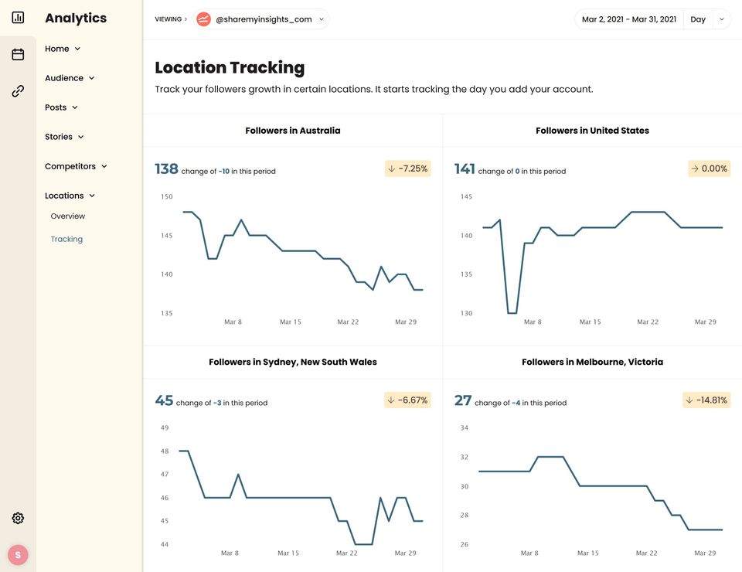Collapse the Locations sidebar section
Image resolution: width=742 pixels, height=572 pixels.
click(x=70, y=196)
